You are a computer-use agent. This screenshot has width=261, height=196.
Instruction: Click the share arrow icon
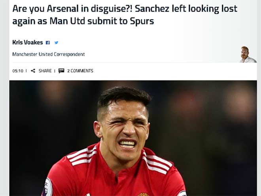(33, 71)
